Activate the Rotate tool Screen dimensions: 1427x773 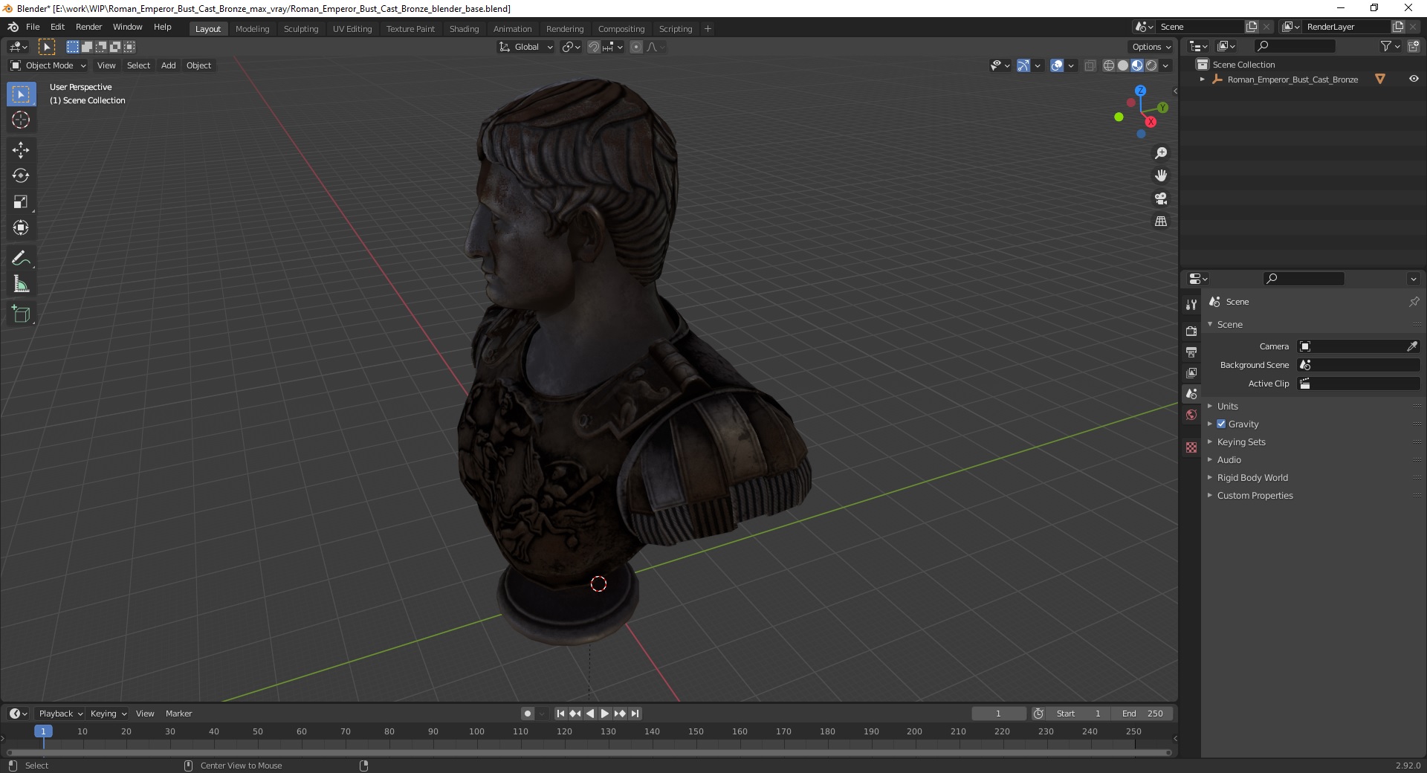(21, 176)
